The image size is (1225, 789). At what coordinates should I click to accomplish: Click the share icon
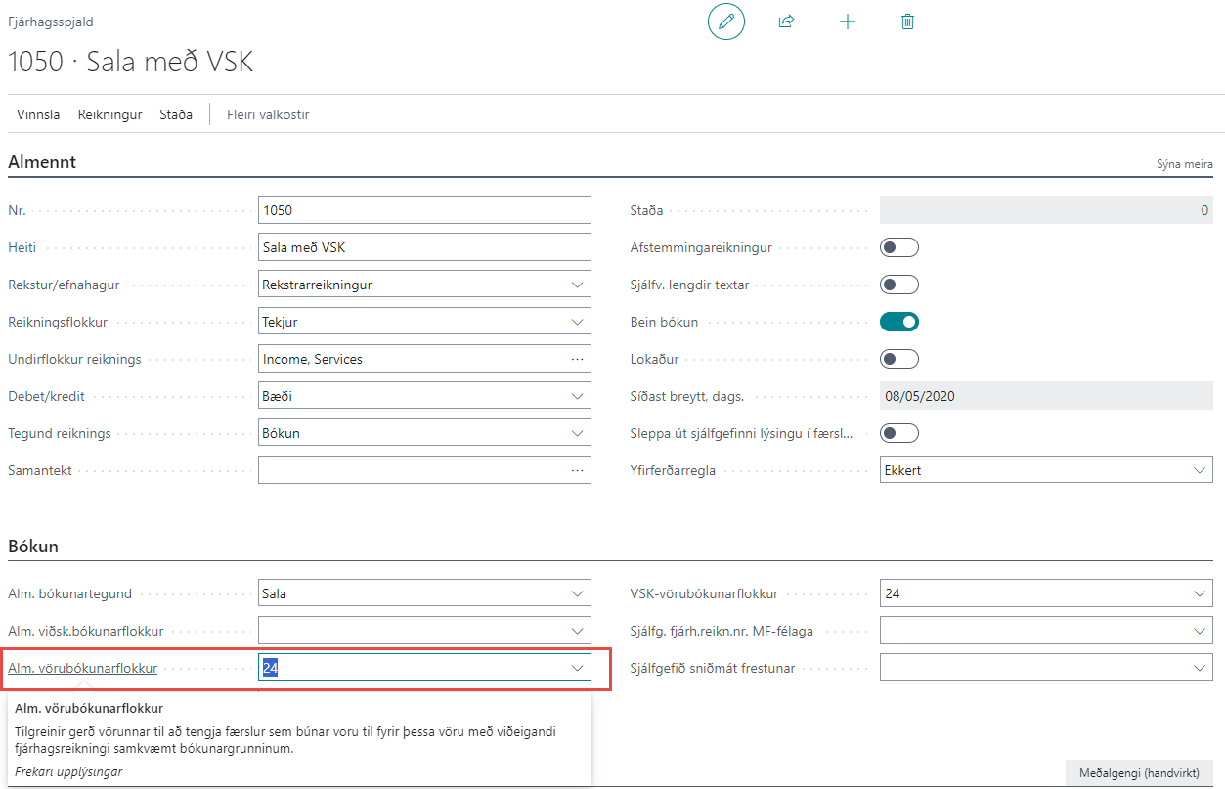786,22
